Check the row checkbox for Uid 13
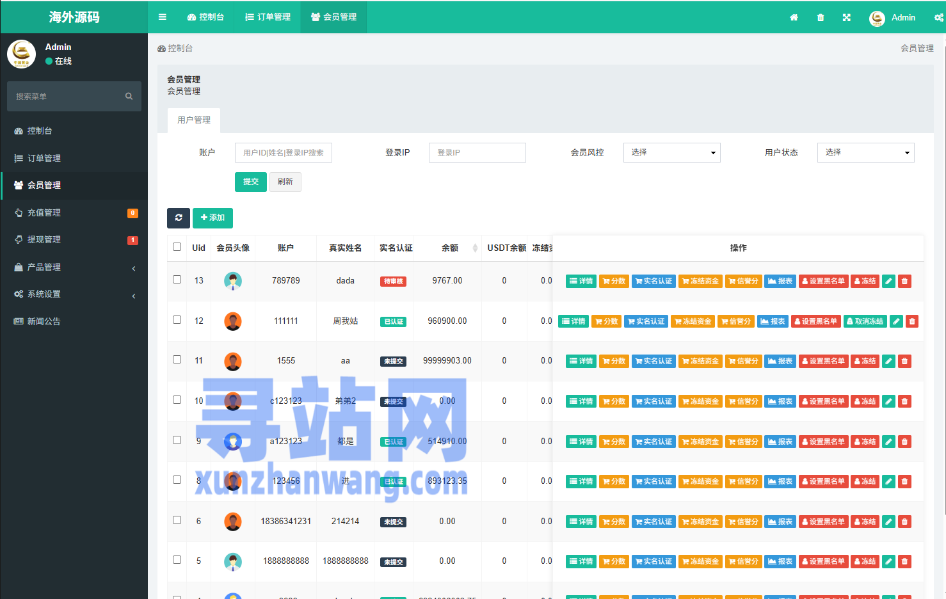 pyautogui.click(x=177, y=280)
